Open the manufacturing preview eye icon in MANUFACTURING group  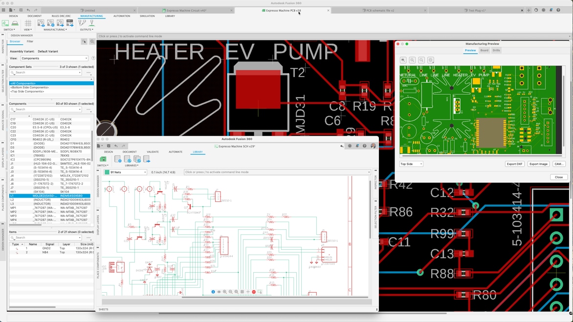41,23
